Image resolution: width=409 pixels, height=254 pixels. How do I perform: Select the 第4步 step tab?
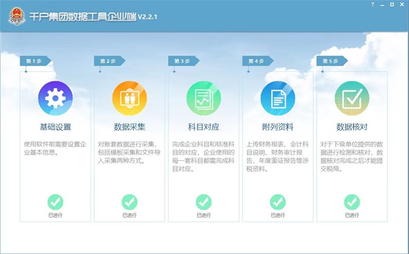pos(256,61)
